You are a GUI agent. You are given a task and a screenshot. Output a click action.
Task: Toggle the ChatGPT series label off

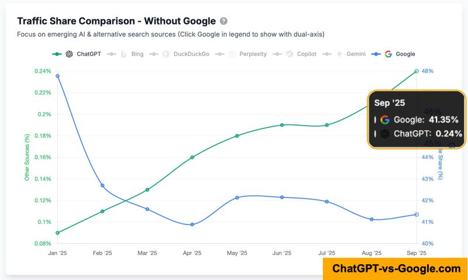[x=88, y=54]
